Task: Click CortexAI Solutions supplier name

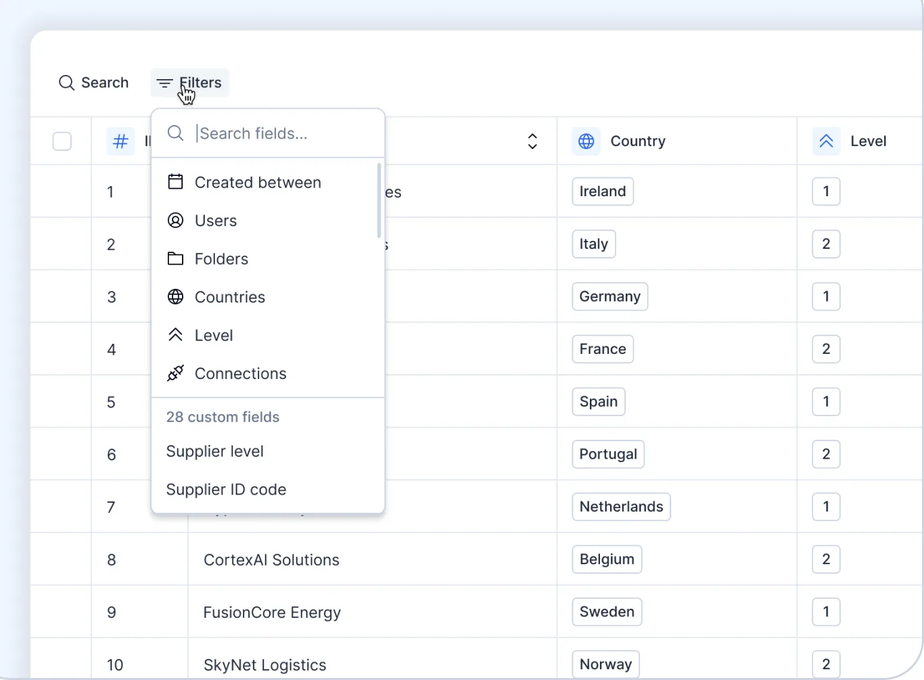Action: 271,560
